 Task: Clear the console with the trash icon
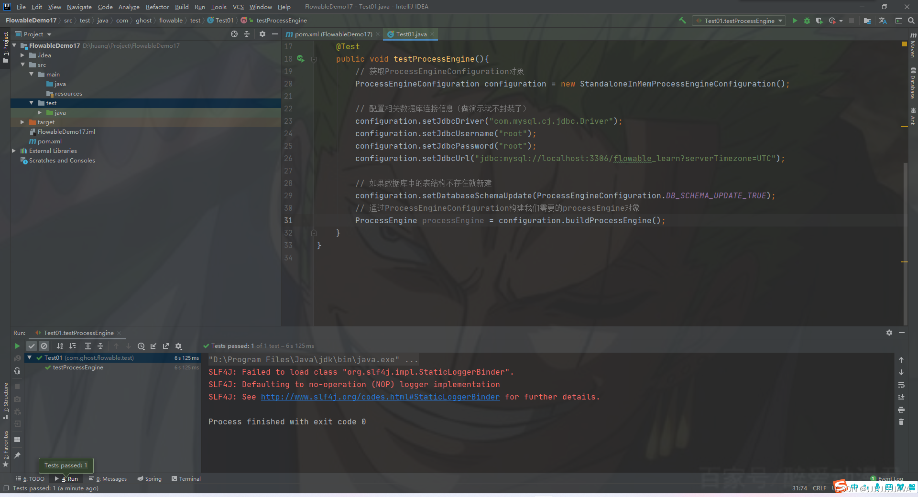901,422
